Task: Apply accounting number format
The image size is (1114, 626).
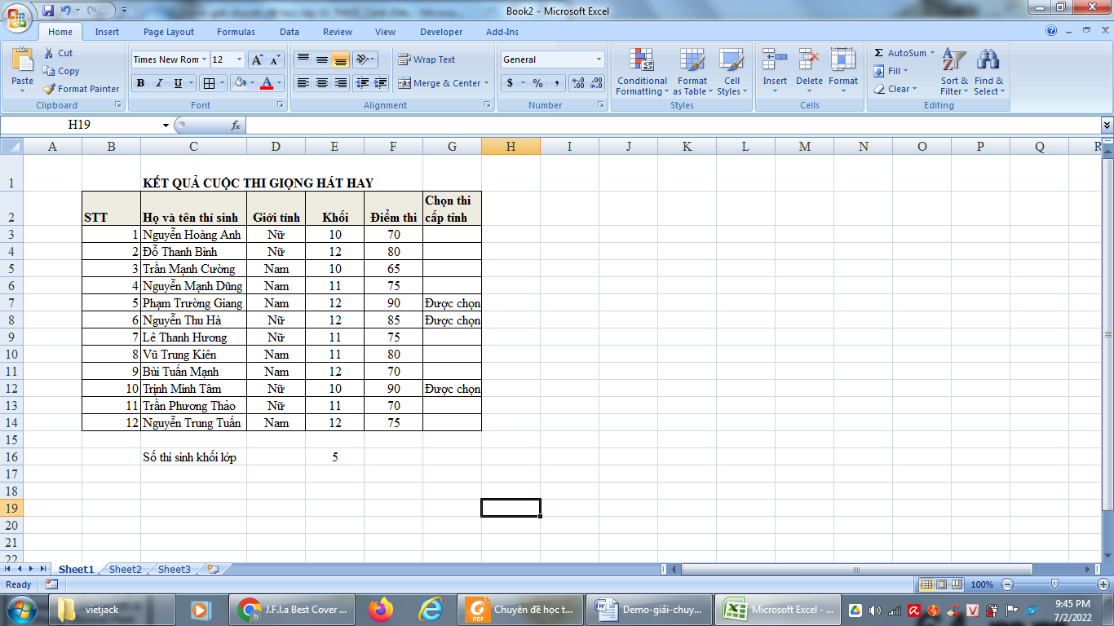Action: point(511,83)
